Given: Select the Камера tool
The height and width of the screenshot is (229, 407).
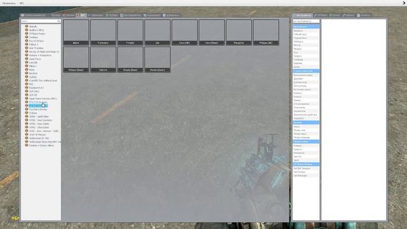Looking at the screenshot, I should 306,146.
